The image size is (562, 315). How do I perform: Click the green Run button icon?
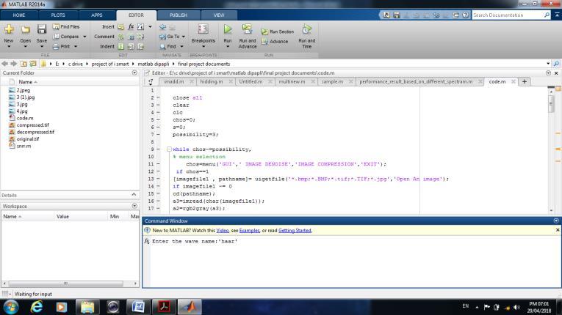click(x=227, y=29)
